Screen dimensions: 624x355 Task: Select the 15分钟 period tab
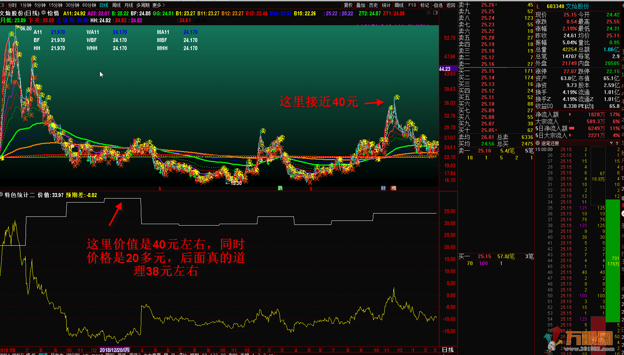[56, 5]
